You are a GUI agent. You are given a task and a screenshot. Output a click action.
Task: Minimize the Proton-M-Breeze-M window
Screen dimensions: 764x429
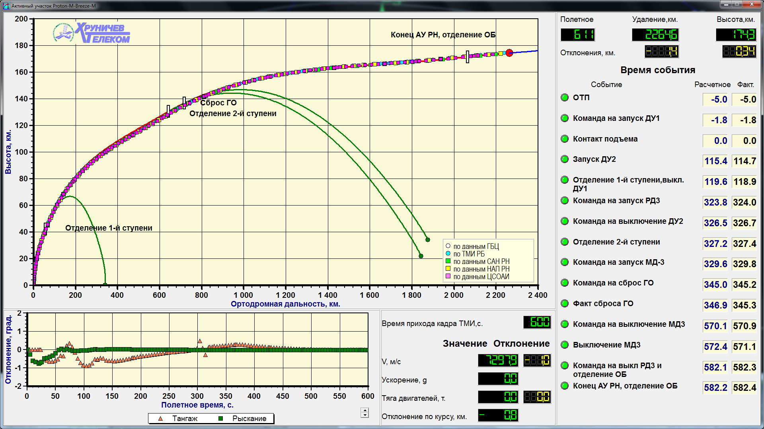pos(726,4)
